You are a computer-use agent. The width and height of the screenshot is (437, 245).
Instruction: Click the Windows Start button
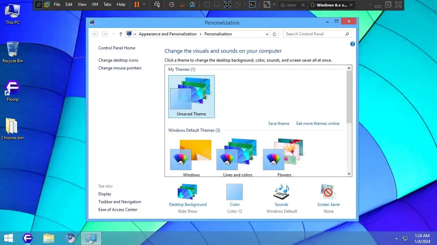pyautogui.click(x=9, y=238)
